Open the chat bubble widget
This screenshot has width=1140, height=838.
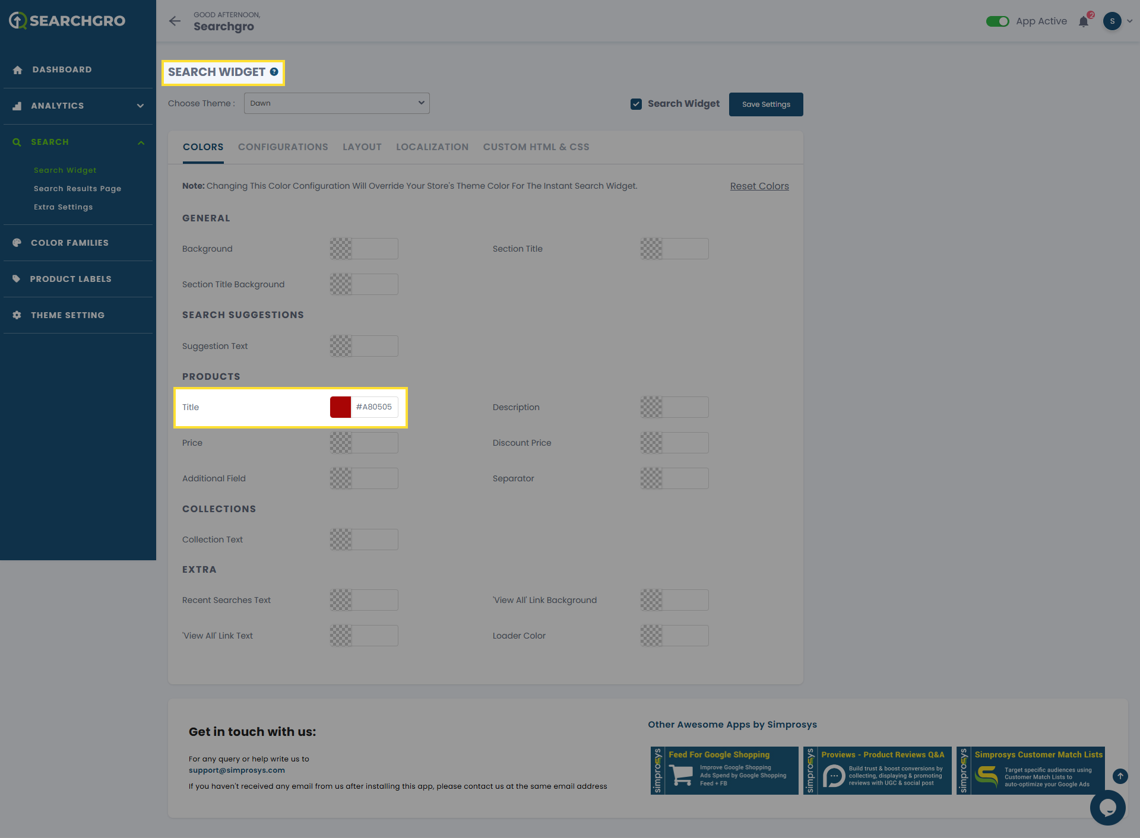tap(1107, 807)
